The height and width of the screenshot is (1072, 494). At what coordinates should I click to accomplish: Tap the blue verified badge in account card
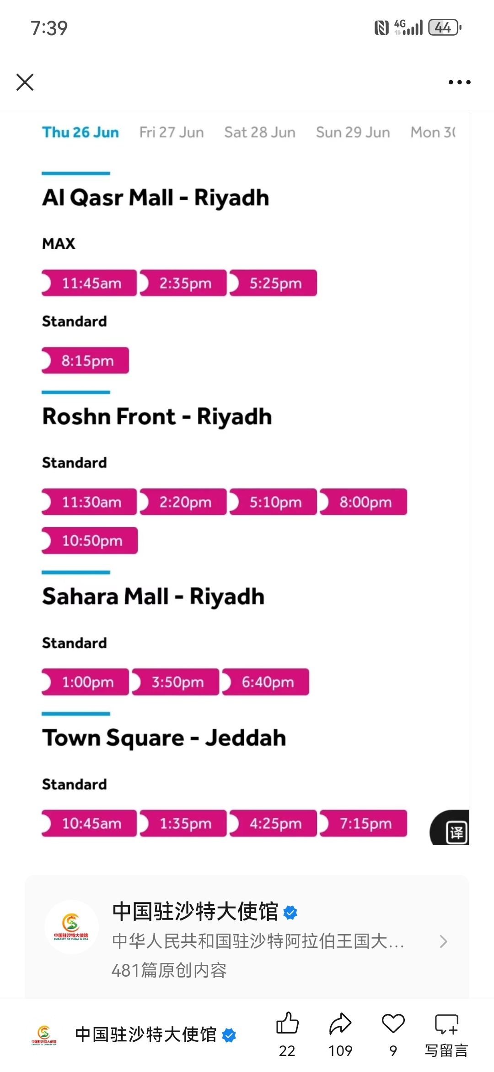(290, 912)
